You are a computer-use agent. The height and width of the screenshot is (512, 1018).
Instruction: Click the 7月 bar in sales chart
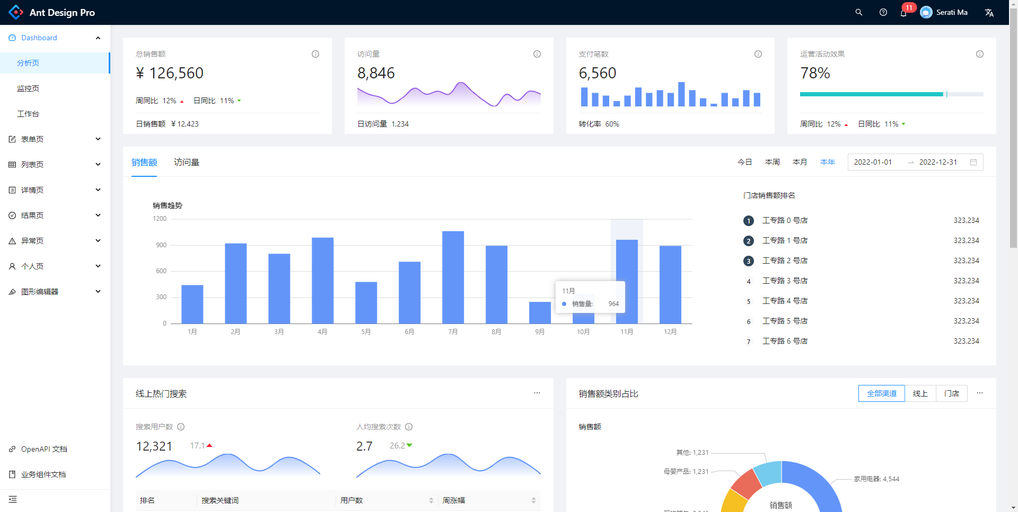tap(453, 277)
